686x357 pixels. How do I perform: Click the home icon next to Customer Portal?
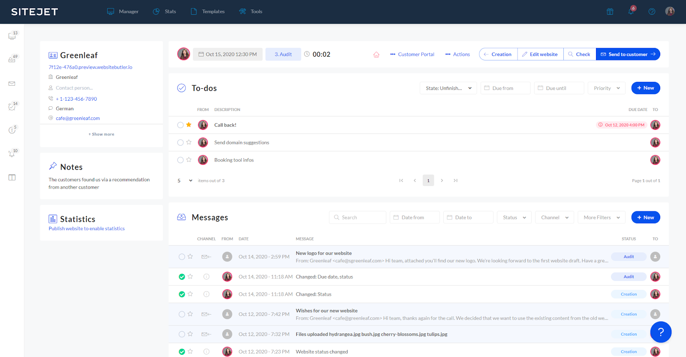(x=376, y=54)
